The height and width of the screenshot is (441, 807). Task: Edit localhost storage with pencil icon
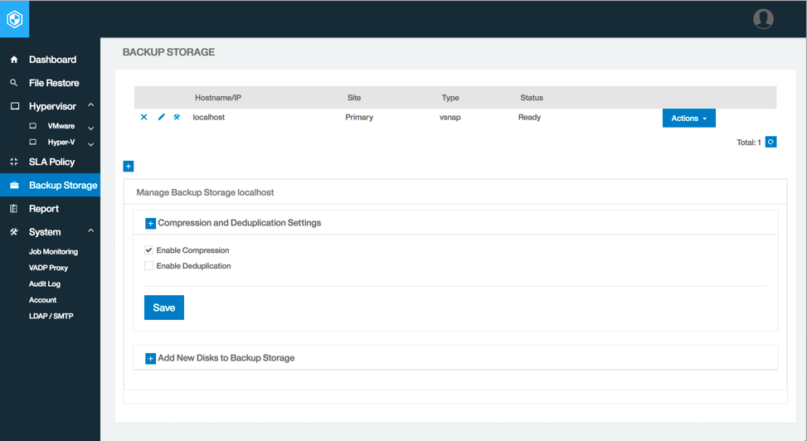[161, 118]
